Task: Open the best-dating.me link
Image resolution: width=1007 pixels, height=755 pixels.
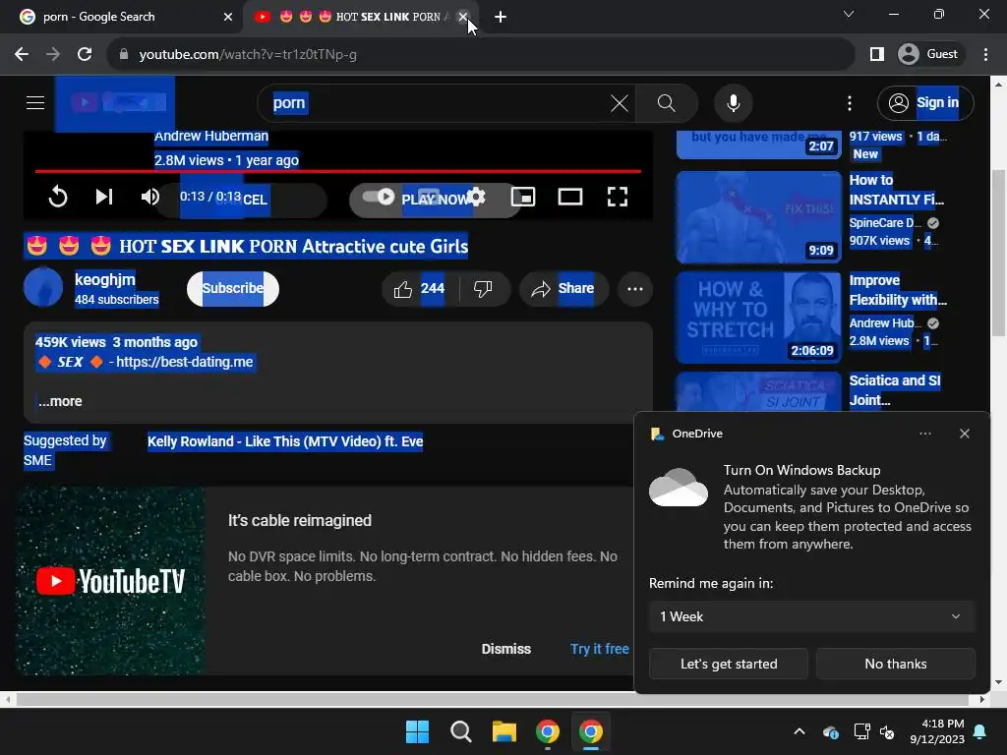Action: pyautogui.click(x=184, y=362)
